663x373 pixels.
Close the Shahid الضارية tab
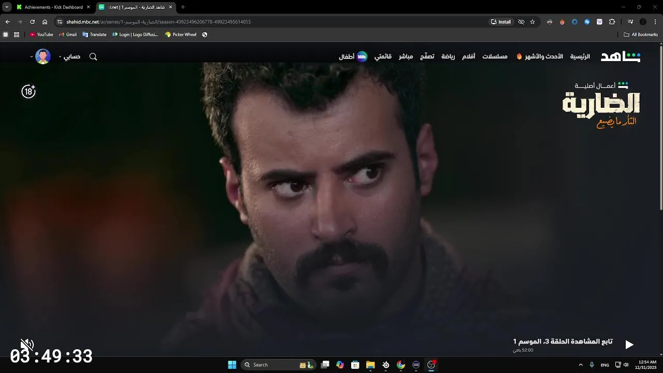click(x=170, y=7)
